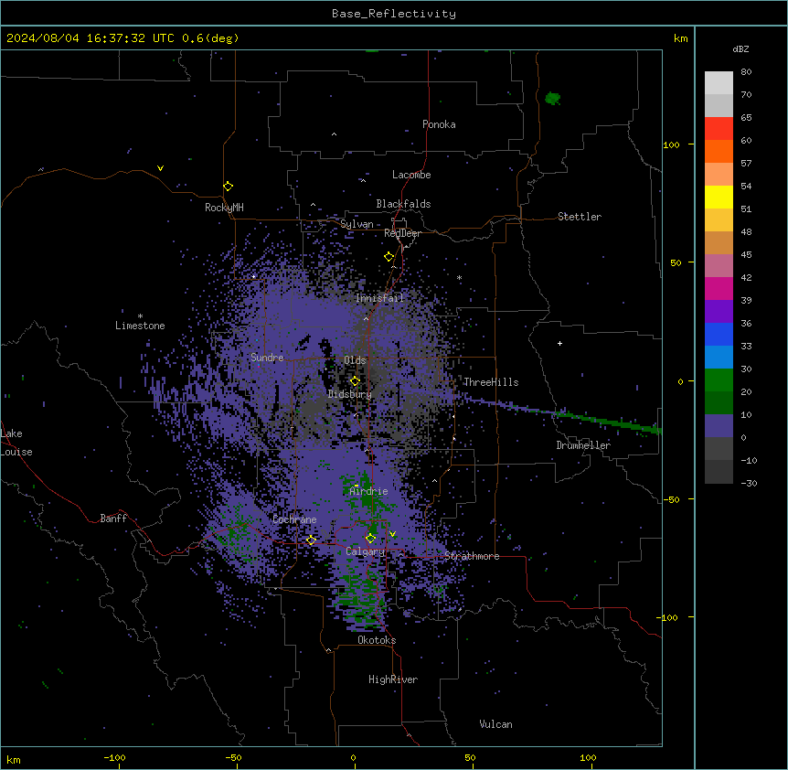The image size is (788, 770).
Task: Click the Innisfail city label
Action: pos(379,298)
